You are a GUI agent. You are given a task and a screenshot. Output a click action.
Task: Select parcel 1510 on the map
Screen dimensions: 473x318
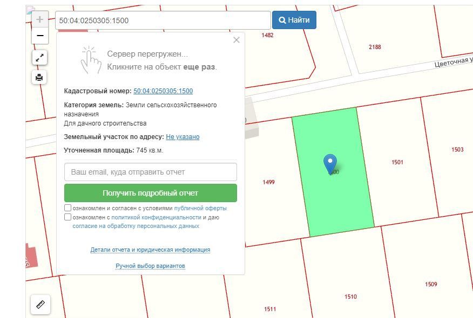[x=350, y=296]
